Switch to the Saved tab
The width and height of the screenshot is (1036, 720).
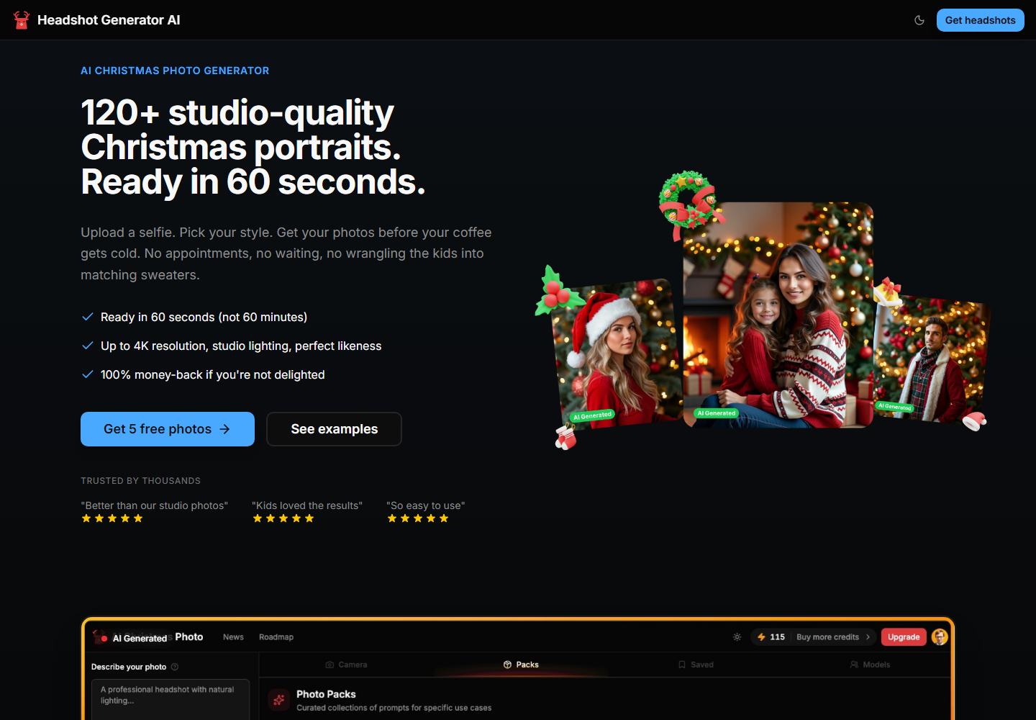[696, 665]
